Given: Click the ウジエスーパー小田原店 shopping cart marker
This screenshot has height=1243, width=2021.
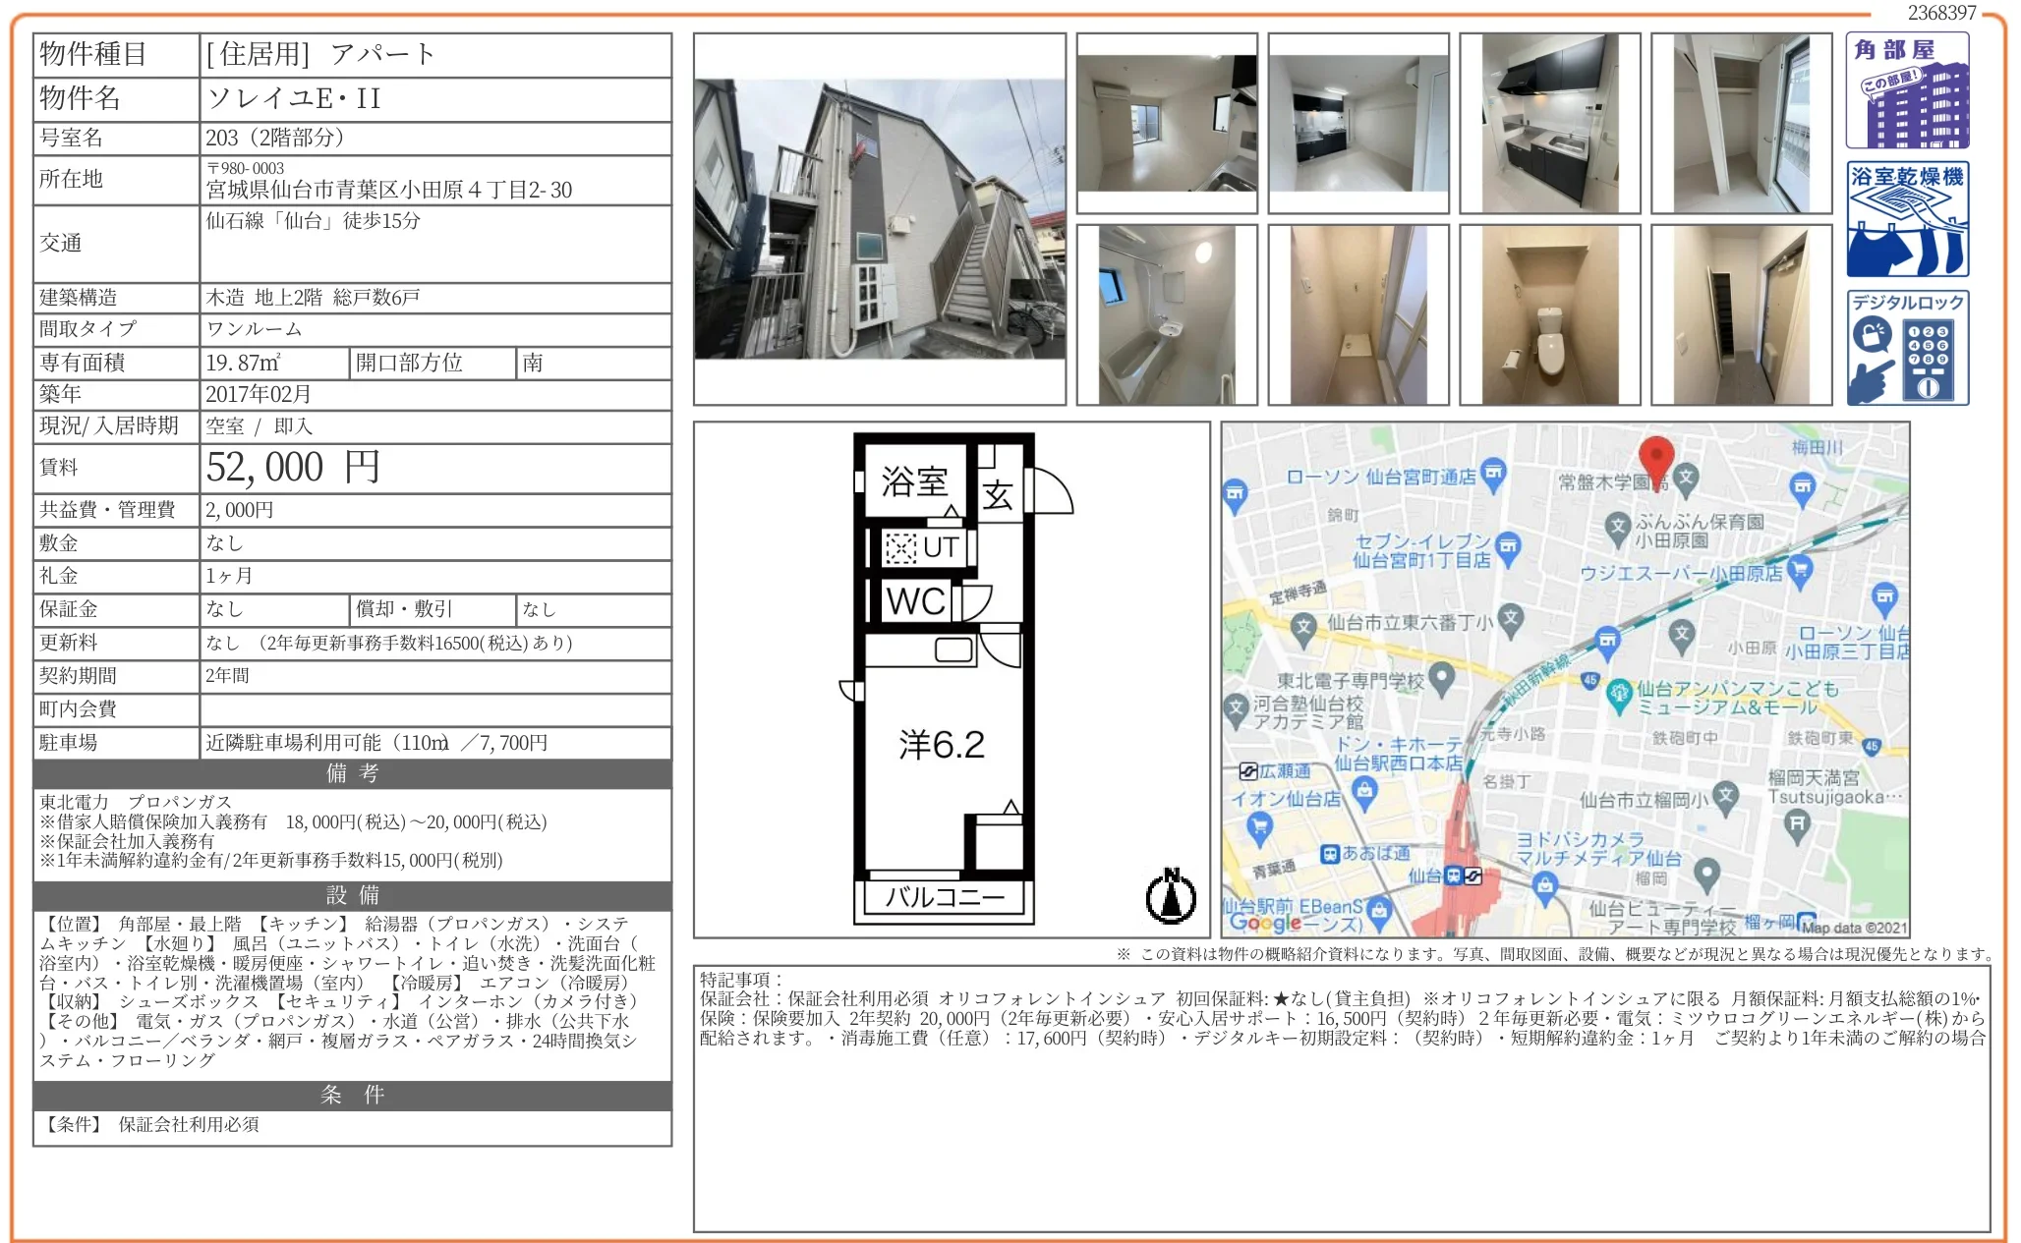Looking at the screenshot, I should point(1800,571).
